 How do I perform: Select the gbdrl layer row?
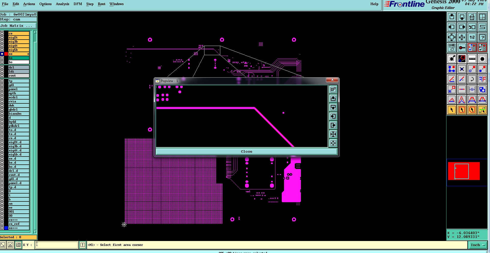[19, 110]
